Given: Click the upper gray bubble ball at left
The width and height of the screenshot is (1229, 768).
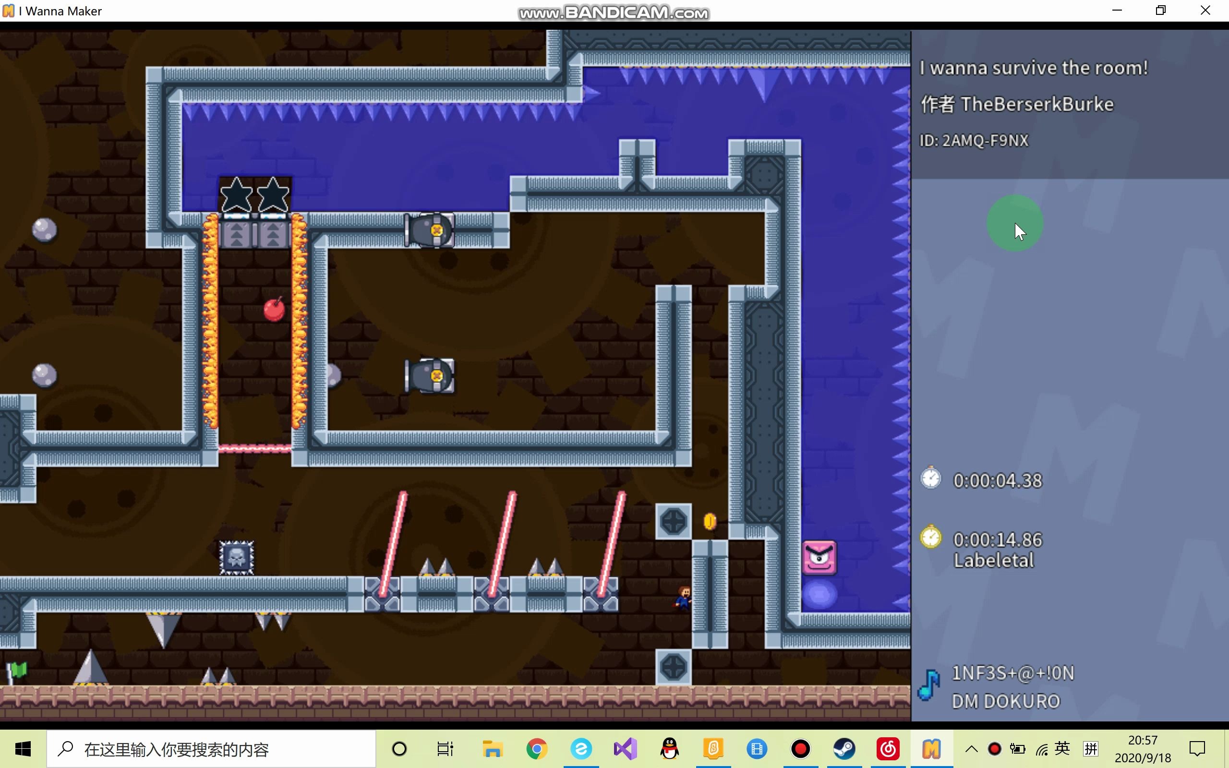Looking at the screenshot, I should (x=45, y=229).
